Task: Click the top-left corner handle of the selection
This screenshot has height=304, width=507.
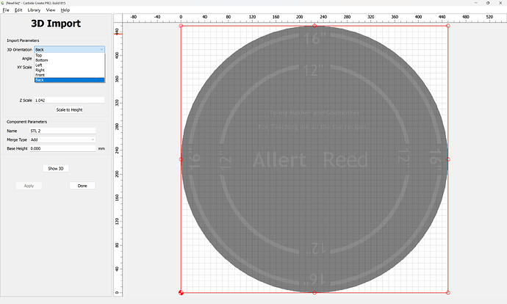Action: point(181,26)
